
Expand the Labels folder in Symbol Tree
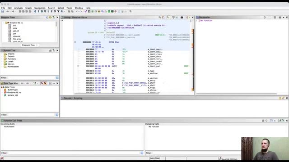tap(2, 62)
